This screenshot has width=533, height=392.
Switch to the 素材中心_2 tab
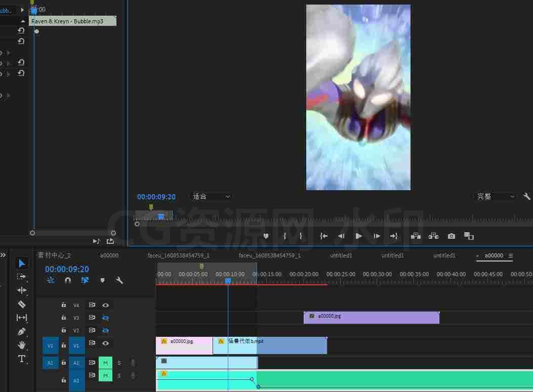tap(54, 255)
